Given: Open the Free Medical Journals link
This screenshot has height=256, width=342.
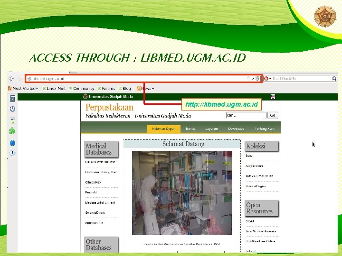Looking at the screenshot, I should pos(261,231).
